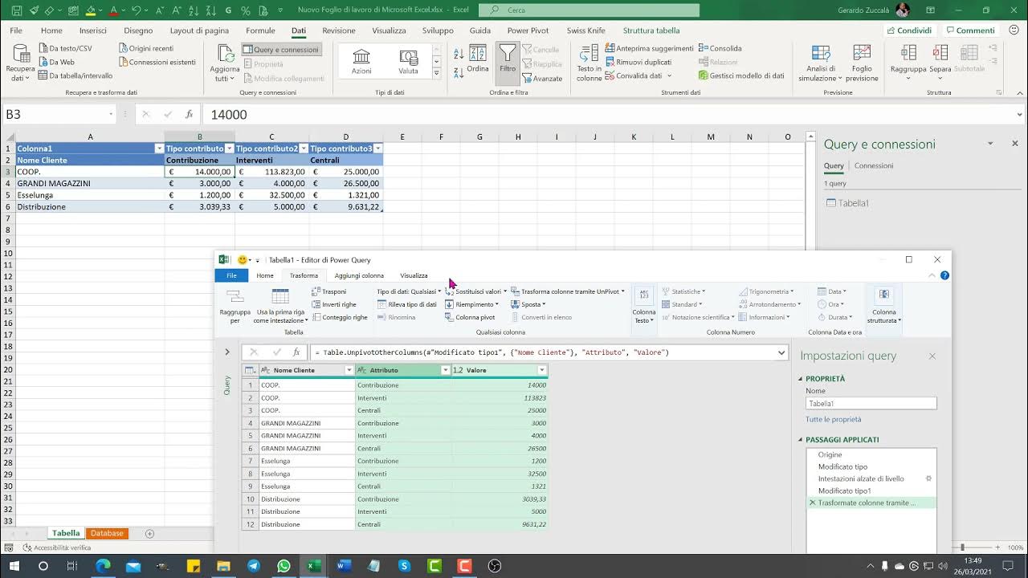Open WhatsApp from Windows taskbar
Image resolution: width=1028 pixels, height=578 pixels.
284,566
